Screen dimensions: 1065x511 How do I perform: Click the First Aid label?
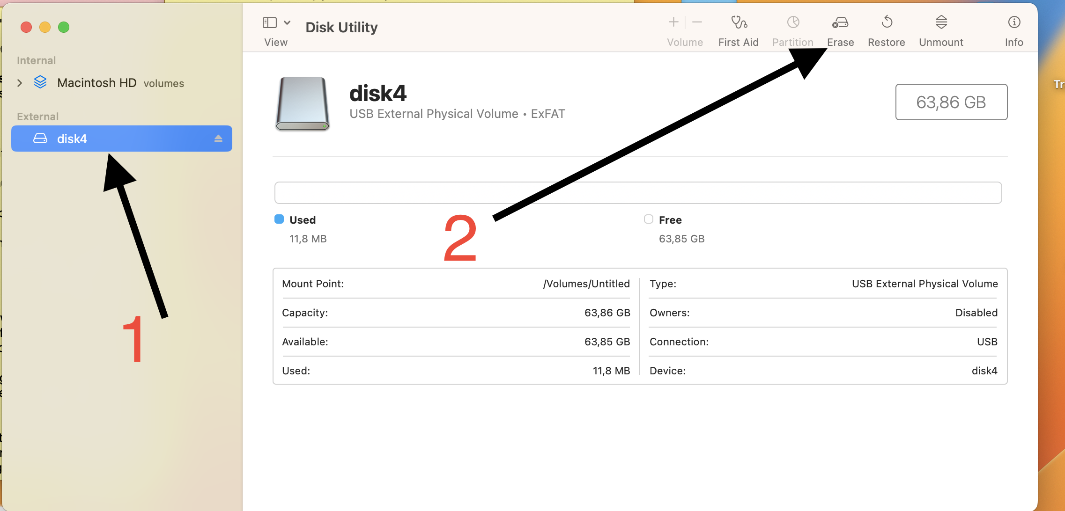pyautogui.click(x=739, y=42)
